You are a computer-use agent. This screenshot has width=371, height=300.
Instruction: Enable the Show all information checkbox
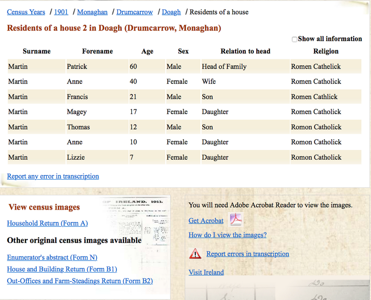coord(294,39)
